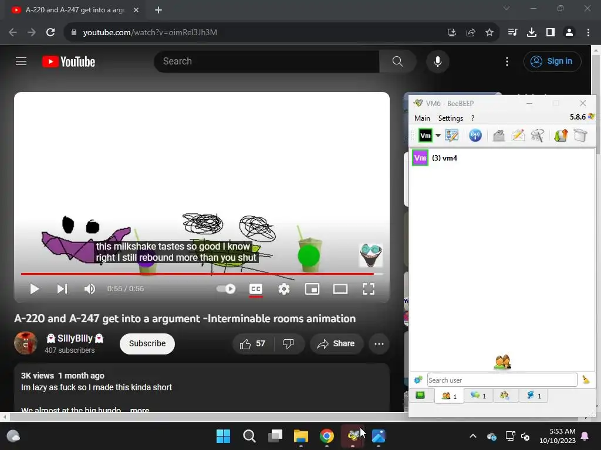Open the SillyBilly channel avatar
The width and height of the screenshot is (601, 450).
26,343
